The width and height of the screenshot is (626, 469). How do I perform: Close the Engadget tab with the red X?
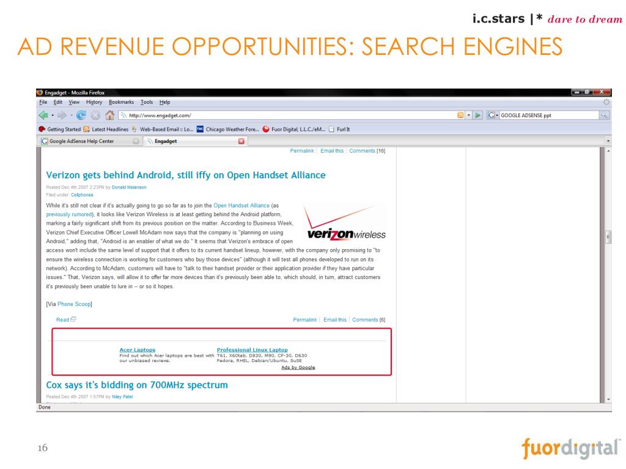(241, 141)
